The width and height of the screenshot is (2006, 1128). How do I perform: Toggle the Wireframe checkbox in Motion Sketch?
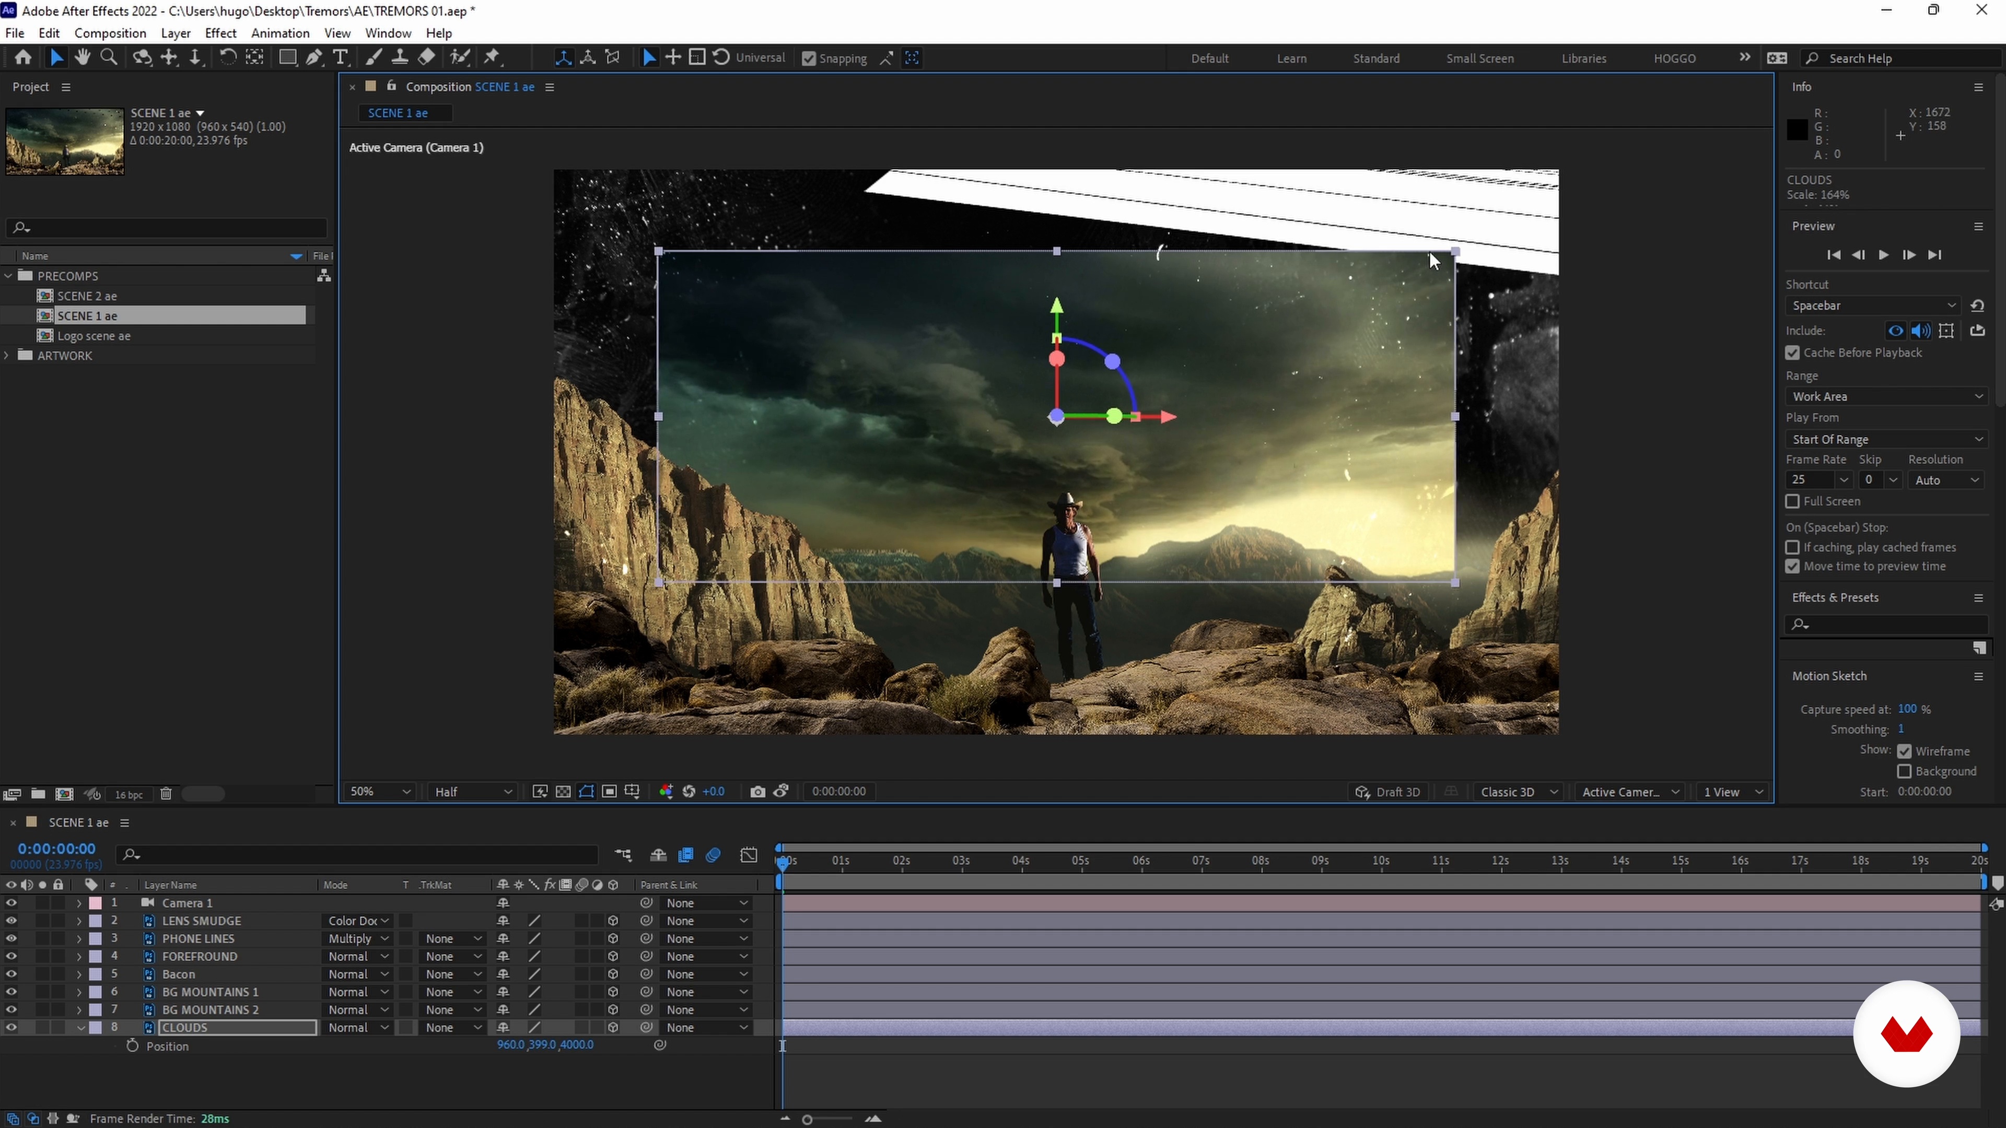click(1905, 751)
